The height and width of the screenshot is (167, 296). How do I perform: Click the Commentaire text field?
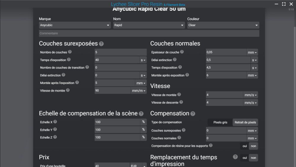point(149,33)
